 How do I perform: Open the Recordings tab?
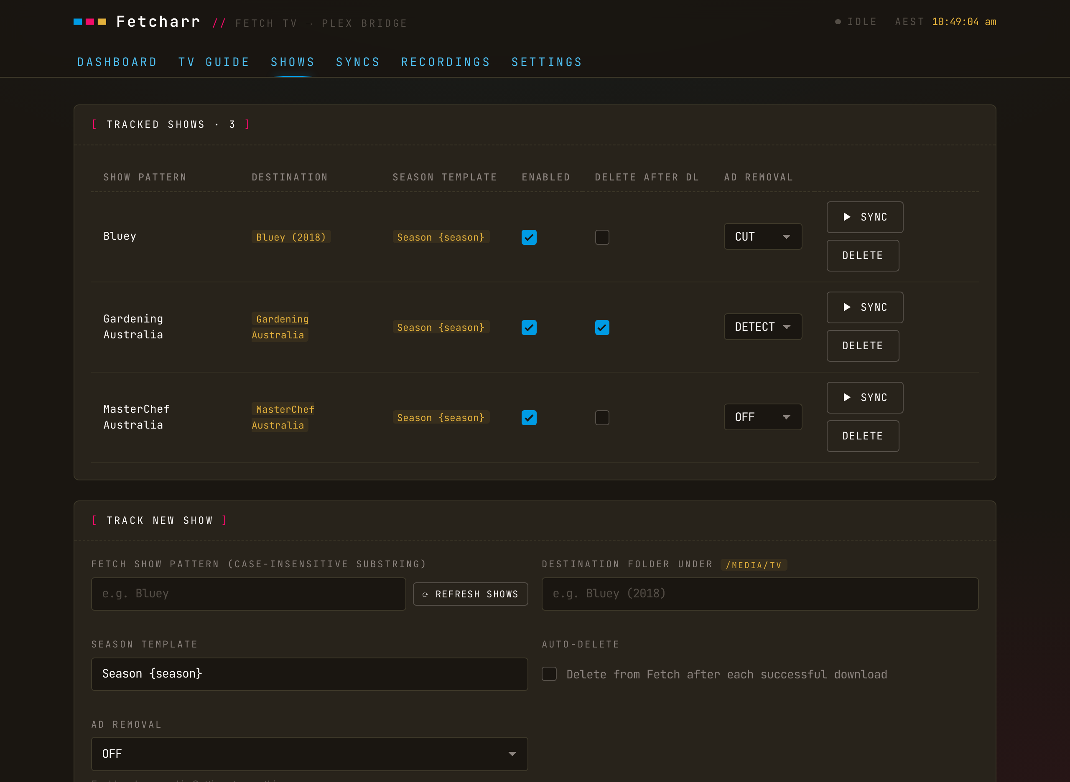[x=446, y=62]
